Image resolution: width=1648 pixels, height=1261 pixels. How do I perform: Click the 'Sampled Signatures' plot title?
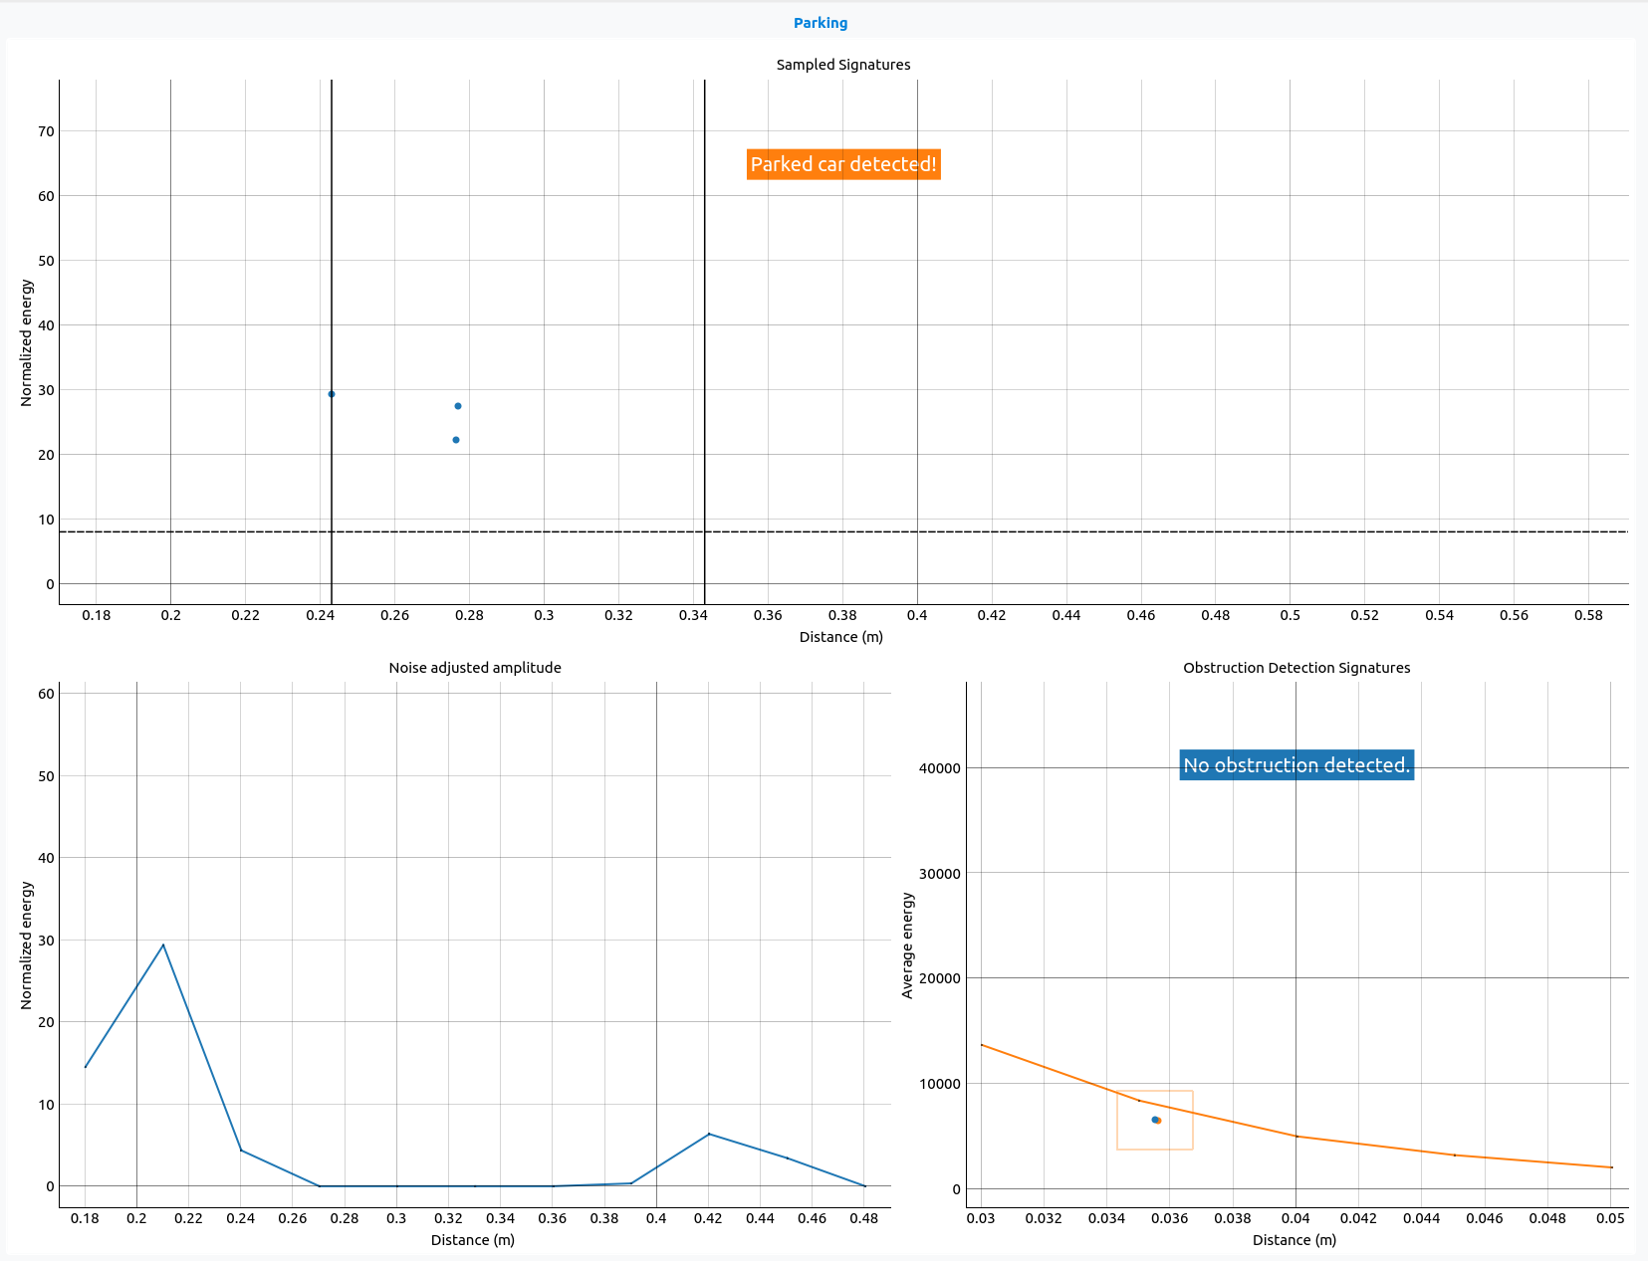(x=843, y=65)
